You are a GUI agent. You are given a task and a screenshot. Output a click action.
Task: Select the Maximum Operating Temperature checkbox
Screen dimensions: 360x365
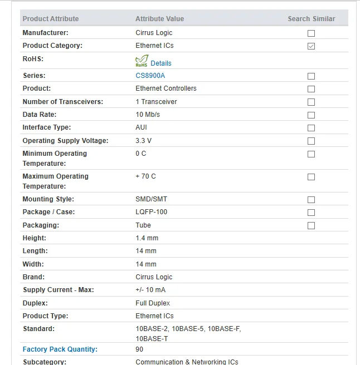[x=311, y=177]
